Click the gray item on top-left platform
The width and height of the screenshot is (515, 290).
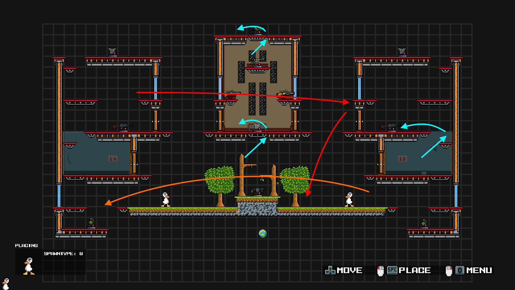[x=112, y=51]
